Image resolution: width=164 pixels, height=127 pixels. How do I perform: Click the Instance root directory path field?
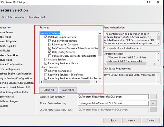(113, 97)
